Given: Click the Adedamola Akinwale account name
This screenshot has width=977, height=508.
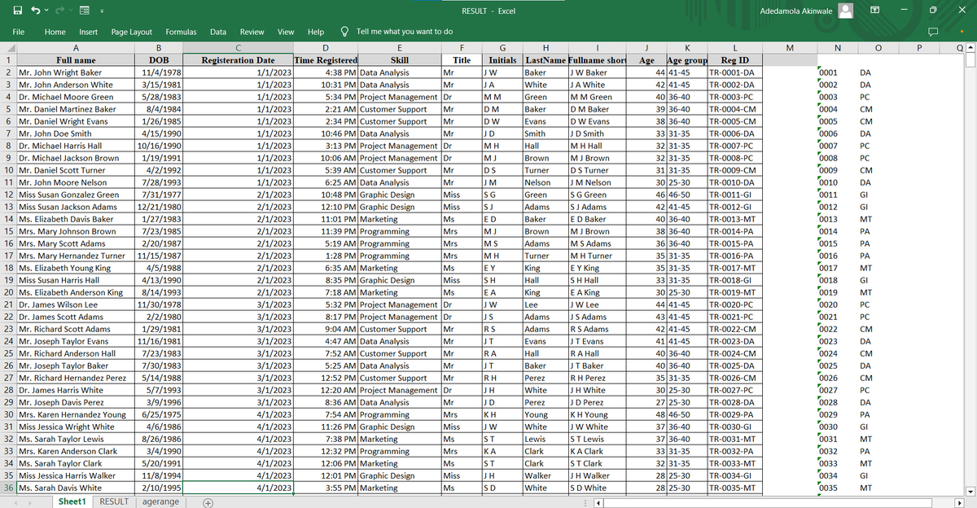Looking at the screenshot, I should (795, 11).
